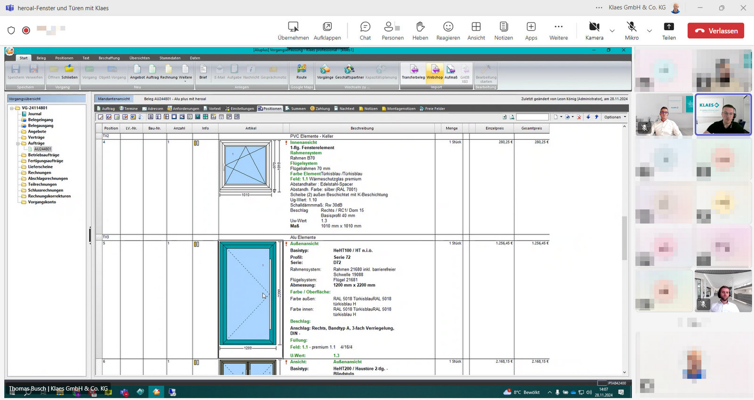754x400 pixels.
Task: Click the shield security icon
Action: point(11,30)
